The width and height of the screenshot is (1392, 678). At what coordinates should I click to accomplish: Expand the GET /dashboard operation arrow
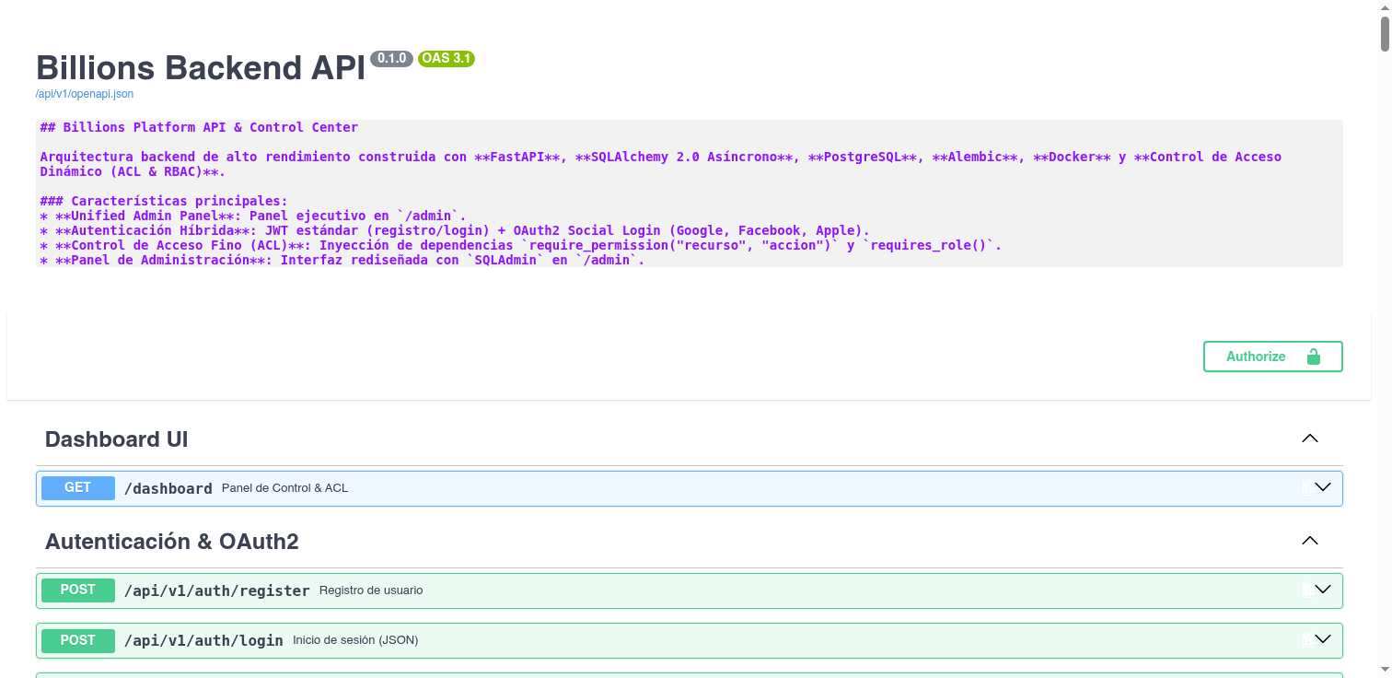point(1324,488)
